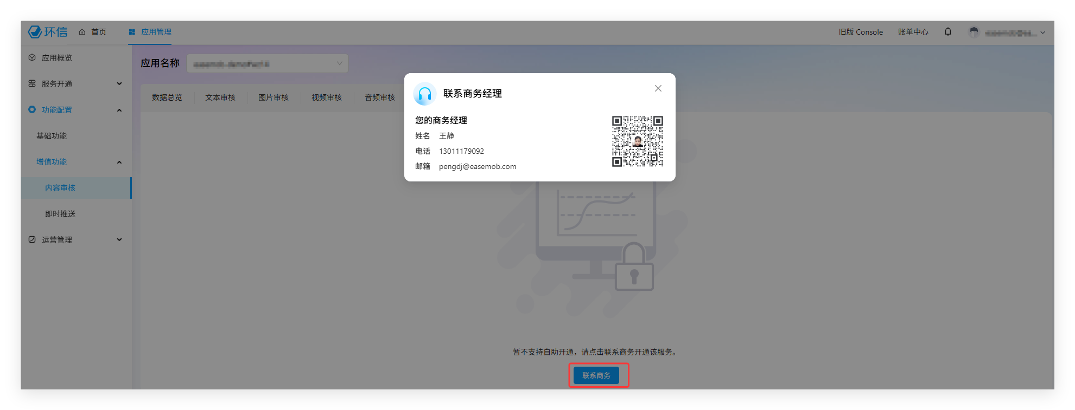Viewport: 1075px width, 410px height.
Task: Click the headset icon in dialog
Action: (x=424, y=94)
